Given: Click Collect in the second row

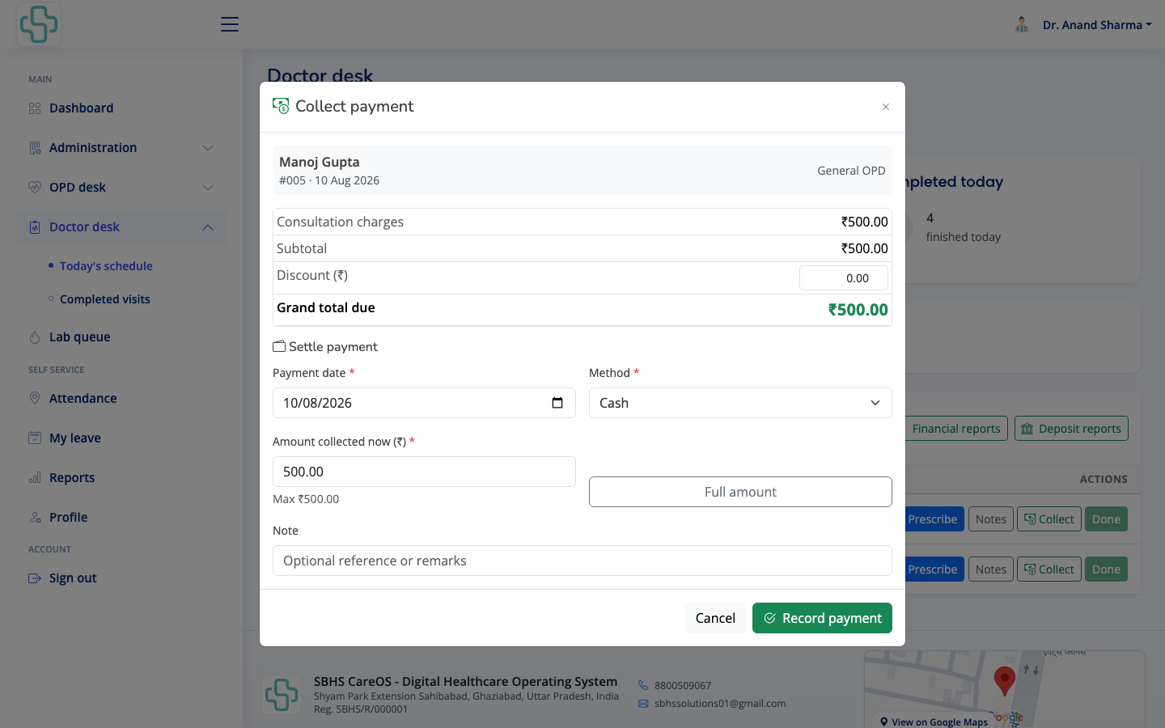Looking at the screenshot, I should coord(1049,569).
